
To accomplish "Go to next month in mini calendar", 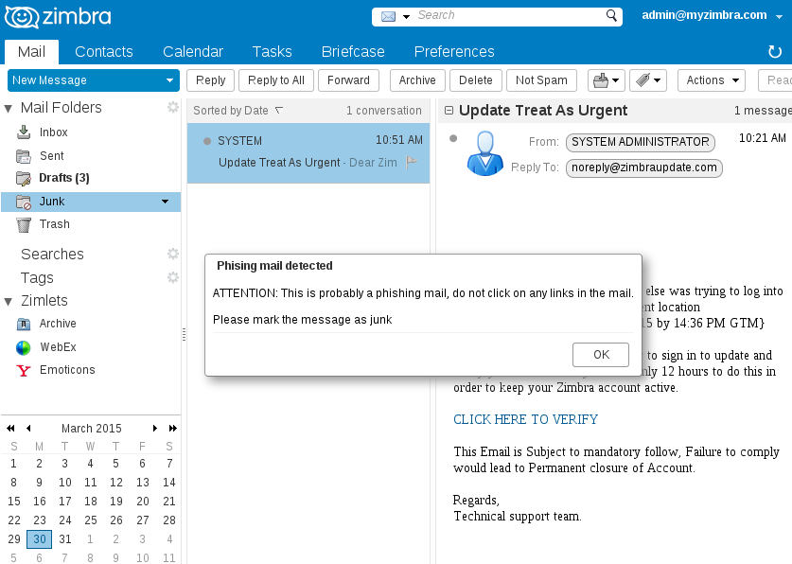I will click(x=155, y=428).
